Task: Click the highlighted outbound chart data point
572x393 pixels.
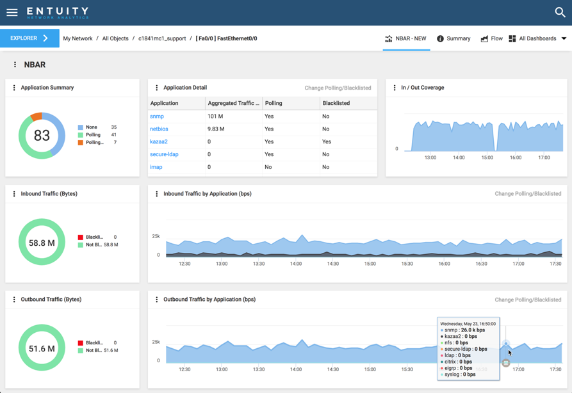Action: (x=505, y=344)
